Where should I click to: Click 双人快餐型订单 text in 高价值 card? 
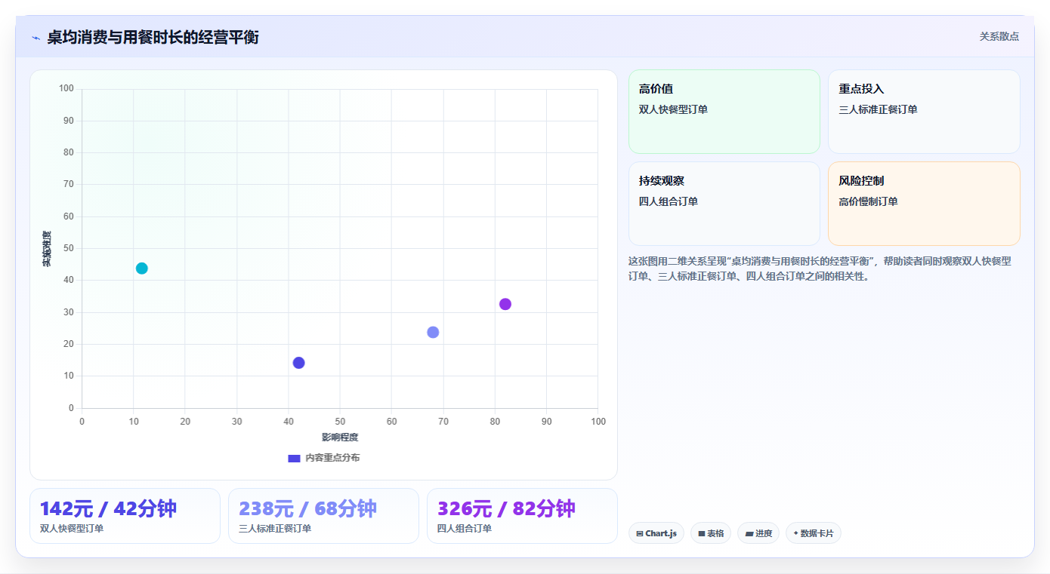673,109
